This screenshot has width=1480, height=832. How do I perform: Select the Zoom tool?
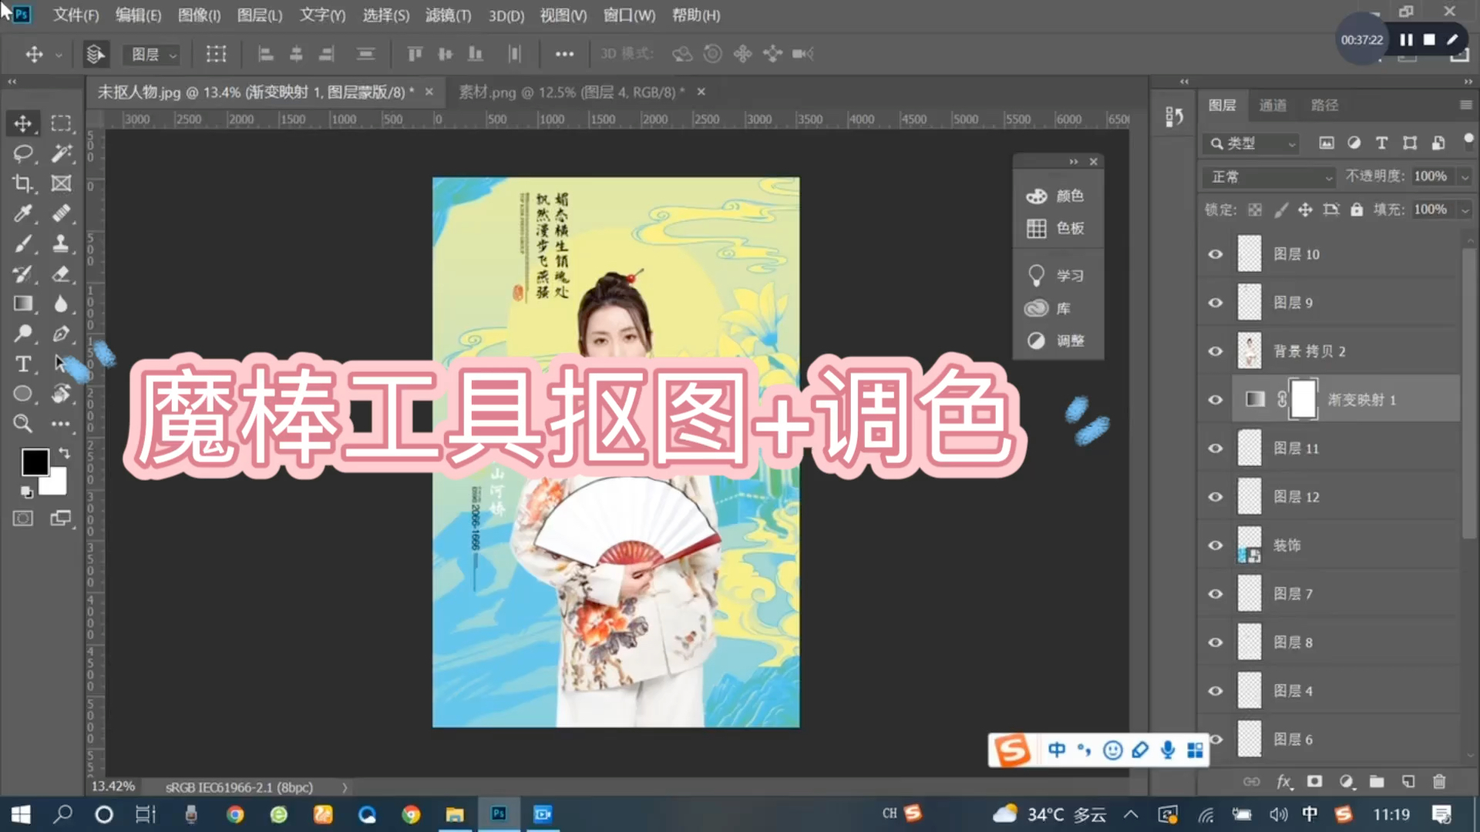click(23, 424)
